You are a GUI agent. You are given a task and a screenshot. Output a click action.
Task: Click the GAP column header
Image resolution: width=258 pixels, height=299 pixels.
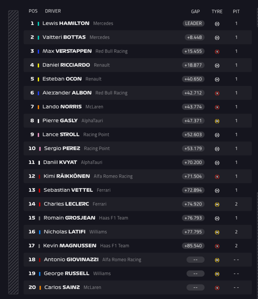[196, 11]
